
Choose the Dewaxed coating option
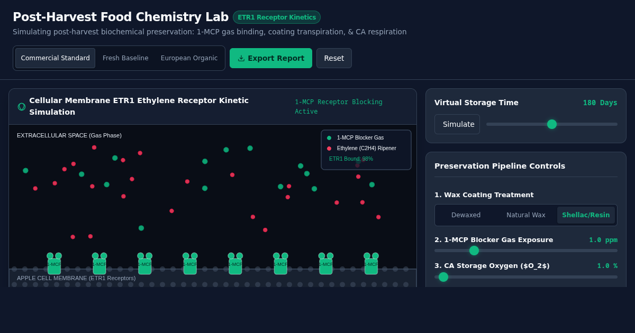pos(466,215)
